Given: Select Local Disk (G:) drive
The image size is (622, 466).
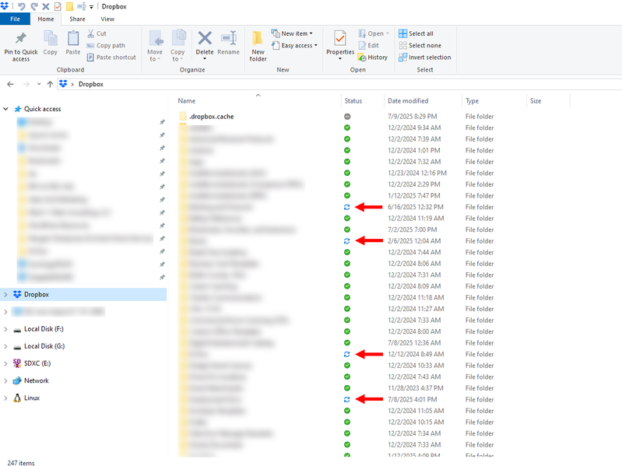Looking at the screenshot, I should [x=44, y=346].
